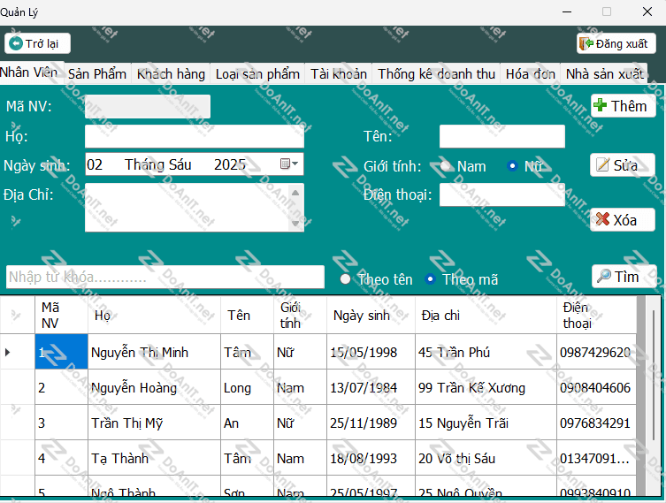The width and height of the screenshot is (666, 503).
Task: Click address 99 Trần Kế Xương
Action: pyautogui.click(x=486, y=387)
